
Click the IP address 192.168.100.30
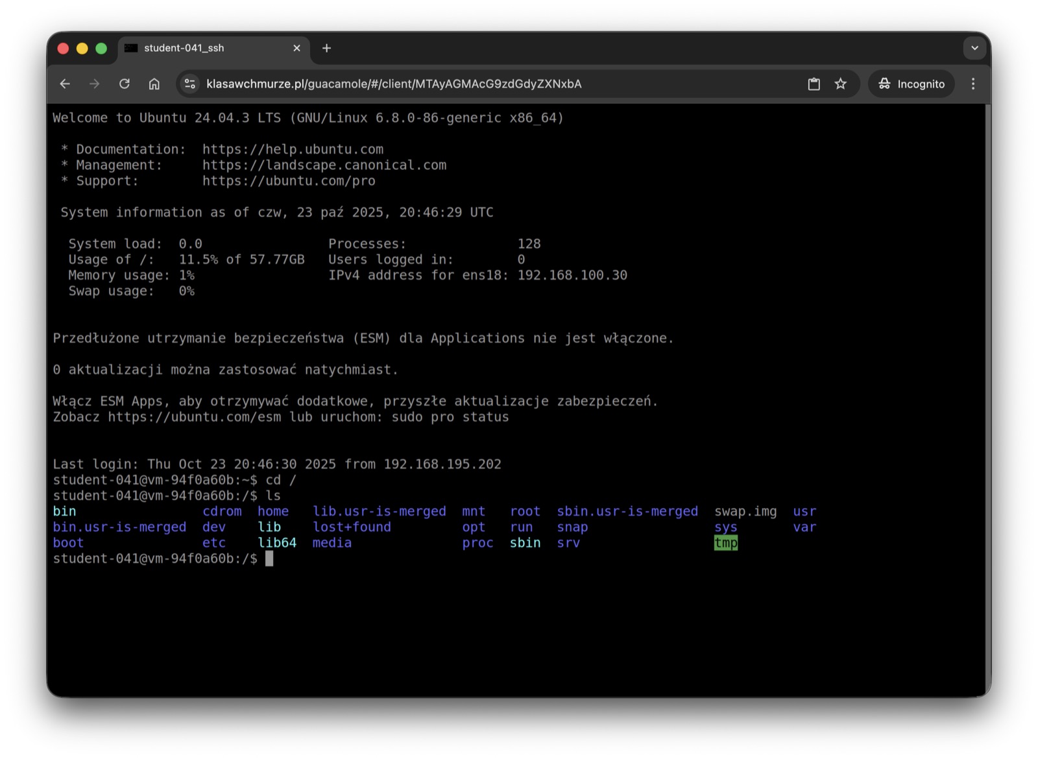coord(572,275)
